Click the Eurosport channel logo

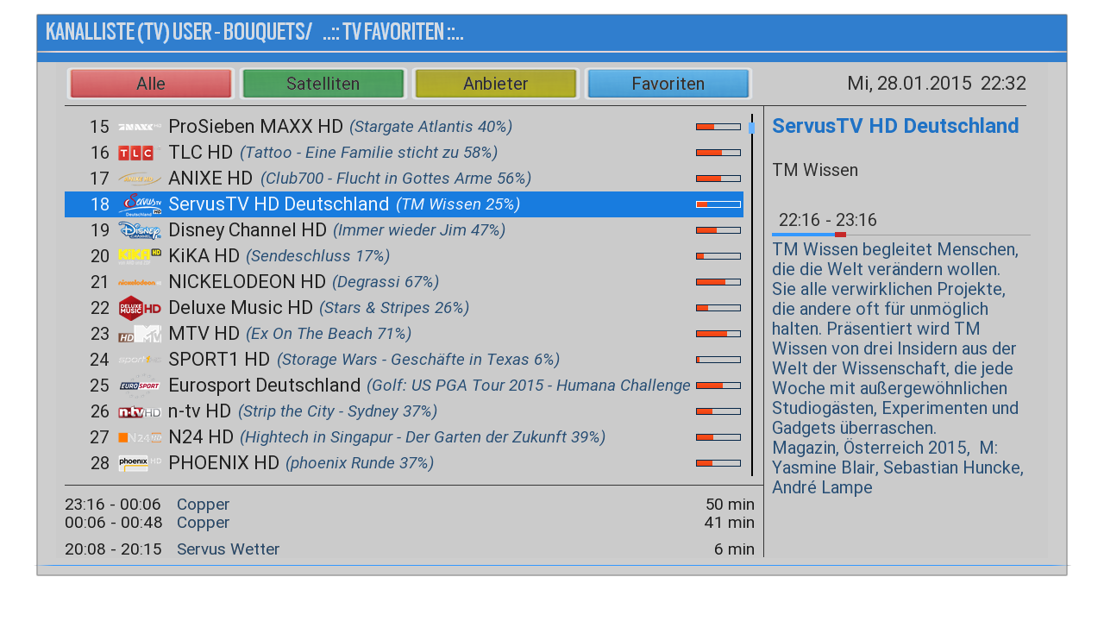[139, 386]
